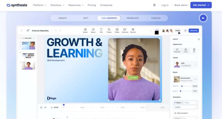Click the Space tool icon
The image size is (222, 119).
point(93,30)
